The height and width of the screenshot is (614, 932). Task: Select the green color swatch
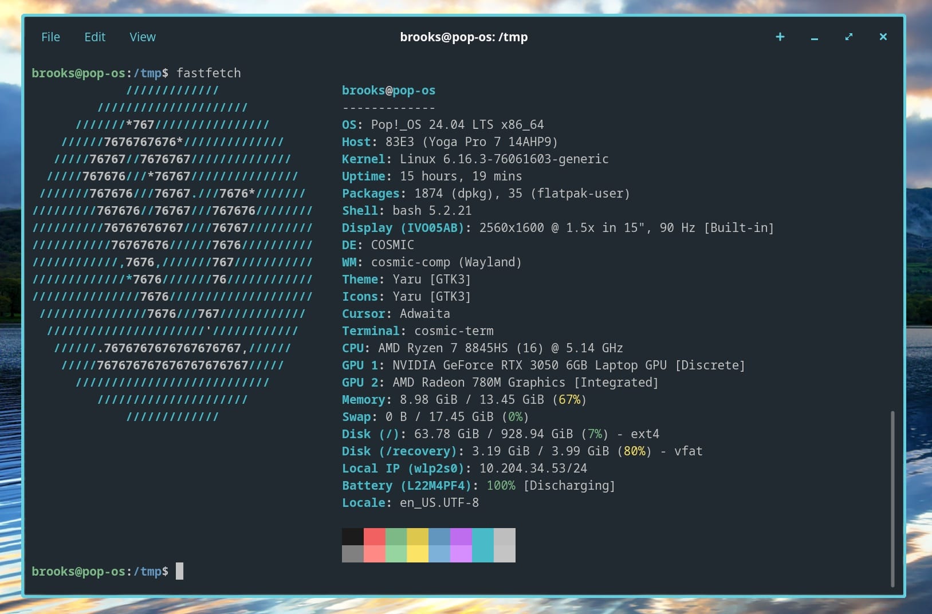coord(397,537)
